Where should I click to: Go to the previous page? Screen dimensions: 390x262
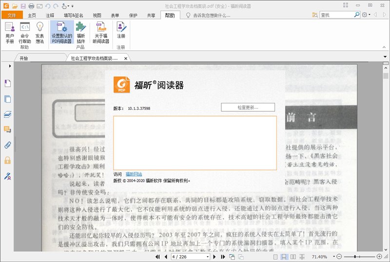pyautogui.click(x=166, y=257)
